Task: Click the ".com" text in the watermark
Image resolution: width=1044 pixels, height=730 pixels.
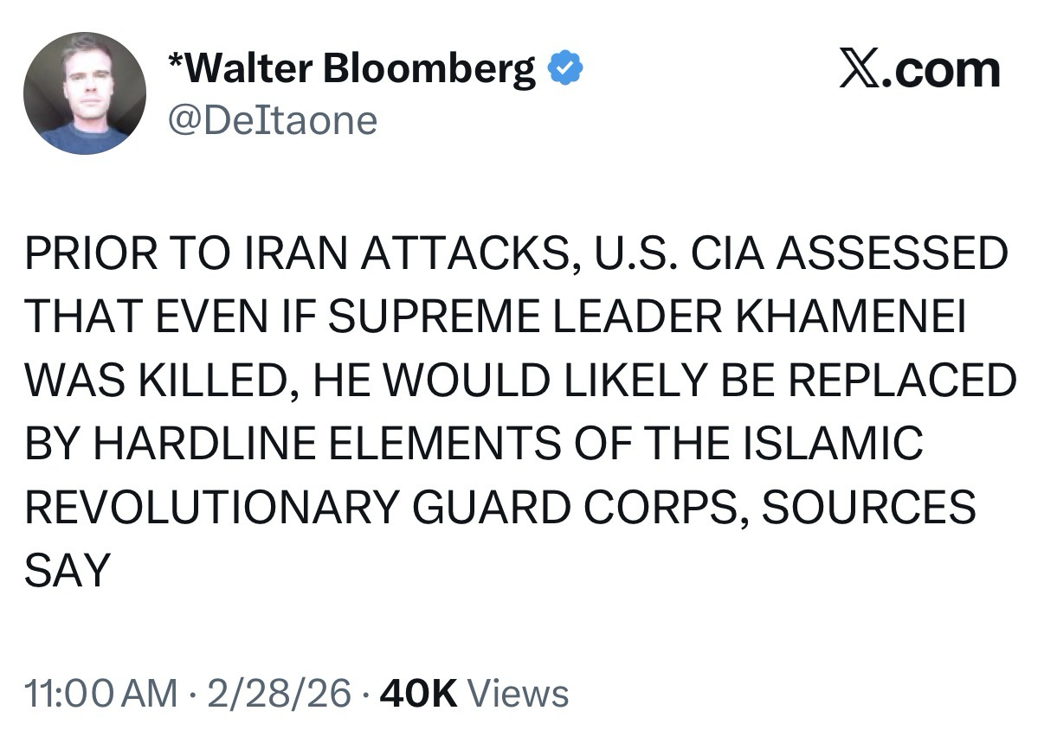Action: coord(942,69)
